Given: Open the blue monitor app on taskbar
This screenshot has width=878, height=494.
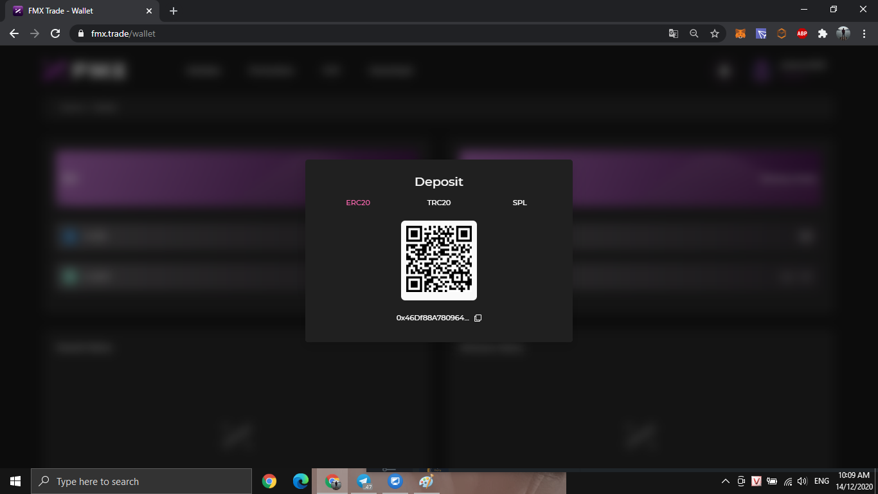Looking at the screenshot, I should [x=395, y=481].
